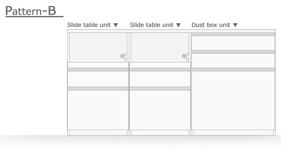Click the second Slide table unit label
Image resolution: width=281 pixels, height=151 pixels.
pos(152,25)
